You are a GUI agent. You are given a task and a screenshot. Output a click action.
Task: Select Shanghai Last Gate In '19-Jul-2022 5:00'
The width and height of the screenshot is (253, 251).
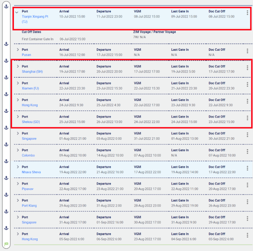[x=183, y=71]
